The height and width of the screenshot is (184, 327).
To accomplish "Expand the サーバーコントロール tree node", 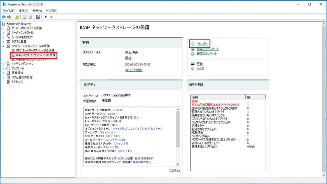I will click(x=3, y=32).
